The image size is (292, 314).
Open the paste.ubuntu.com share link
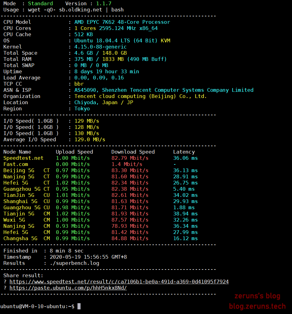tap(68, 288)
